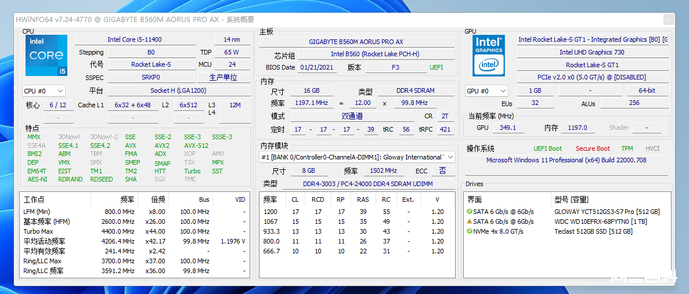
Task: Click the 16 GB memory size field
Action: tap(312, 90)
